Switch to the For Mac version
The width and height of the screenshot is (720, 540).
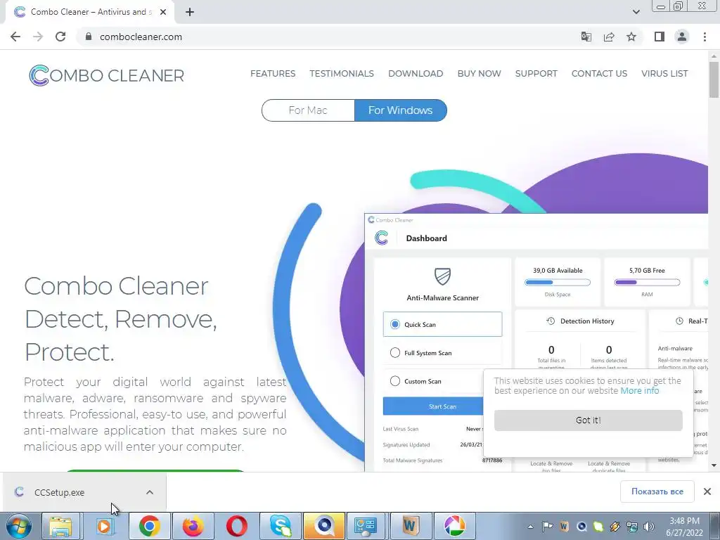[308, 110]
